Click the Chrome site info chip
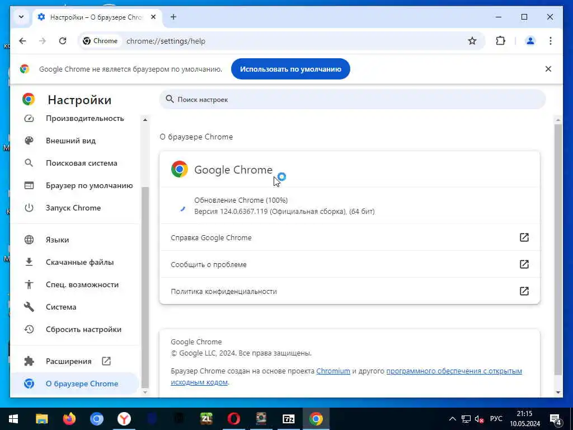 click(100, 41)
